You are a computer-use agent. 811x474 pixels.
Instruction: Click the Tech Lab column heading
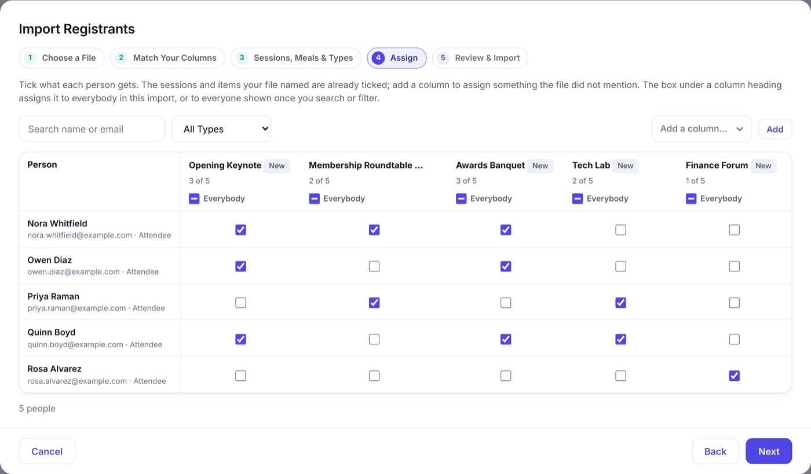click(x=591, y=166)
